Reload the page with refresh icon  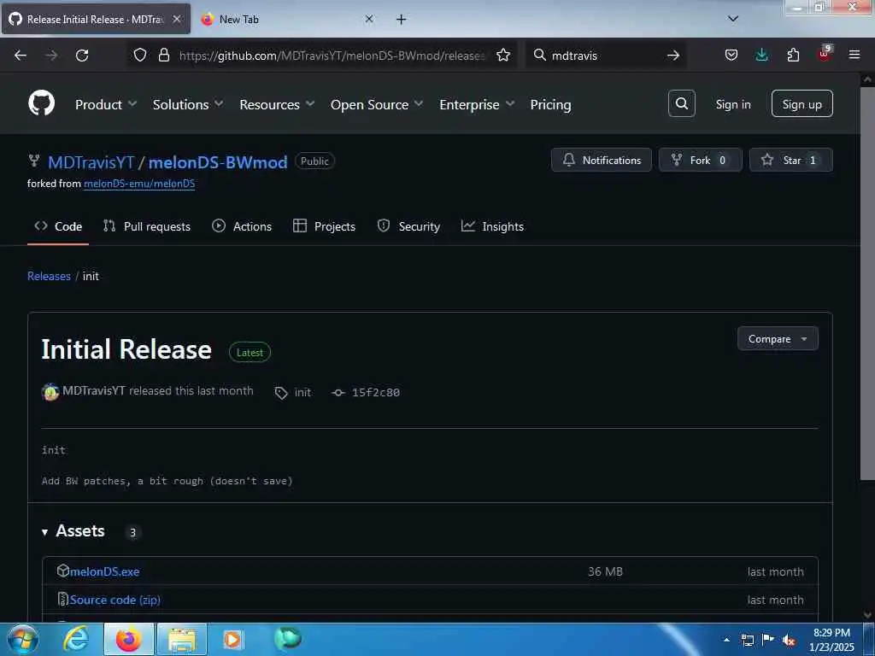(82, 56)
